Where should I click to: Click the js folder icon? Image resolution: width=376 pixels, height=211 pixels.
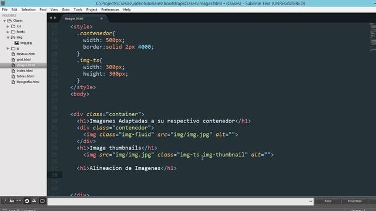pos(13,48)
